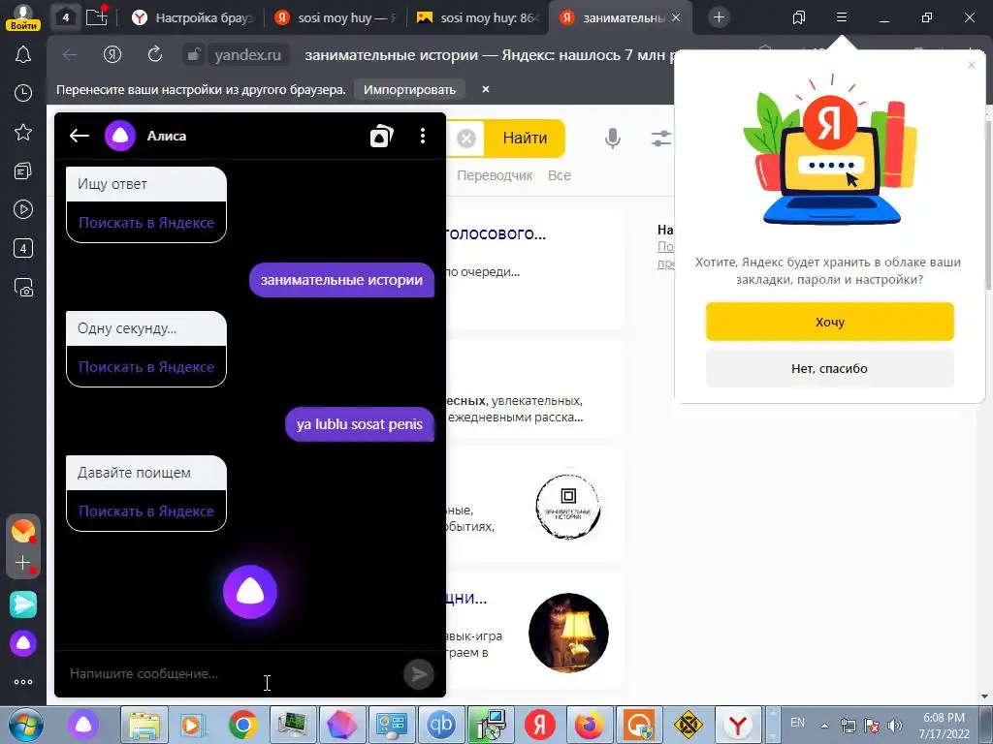Add a service with the sidebar plus icon
This screenshot has height=744, width=993.
point(23,563)
